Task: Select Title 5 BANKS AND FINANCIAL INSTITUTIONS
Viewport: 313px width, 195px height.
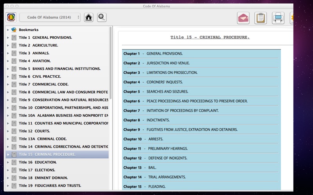Action: pos(60,69)
